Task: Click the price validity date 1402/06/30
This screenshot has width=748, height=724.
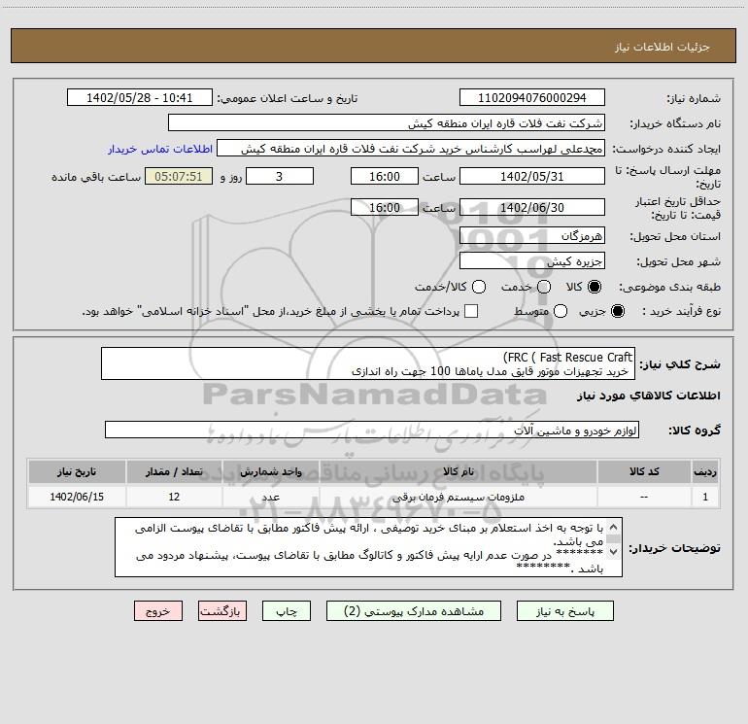Action: [532, 207]
